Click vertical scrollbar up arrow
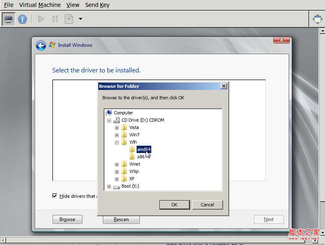325x245 pixels. (322, 31)
